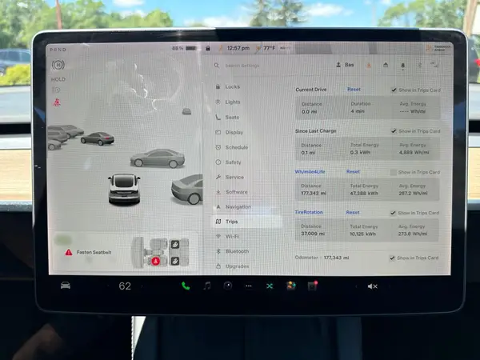Tap the lower rear seat heater icon

point(174,261)
